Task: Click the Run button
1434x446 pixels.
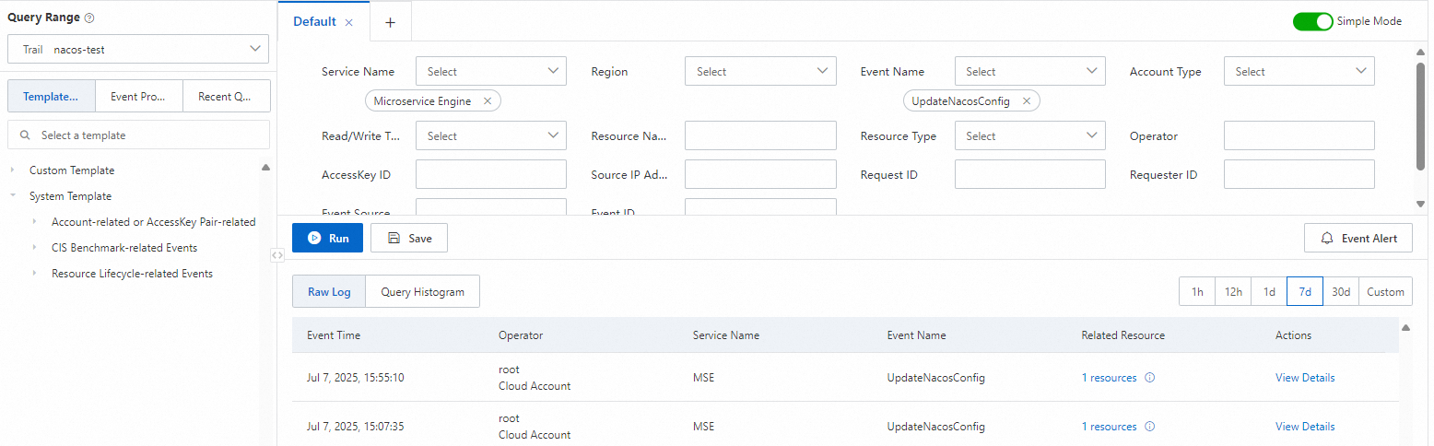Action: (x=327, y=238)
